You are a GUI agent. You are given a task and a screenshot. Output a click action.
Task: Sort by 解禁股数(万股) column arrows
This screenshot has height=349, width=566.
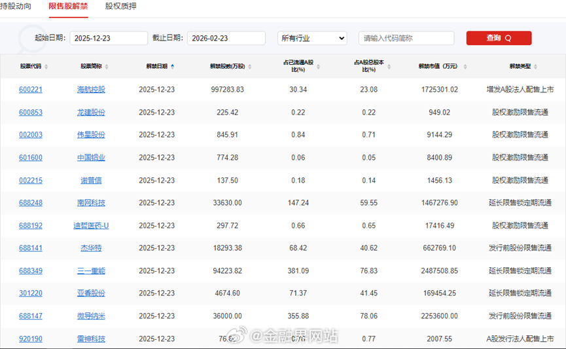pos(250,67)
